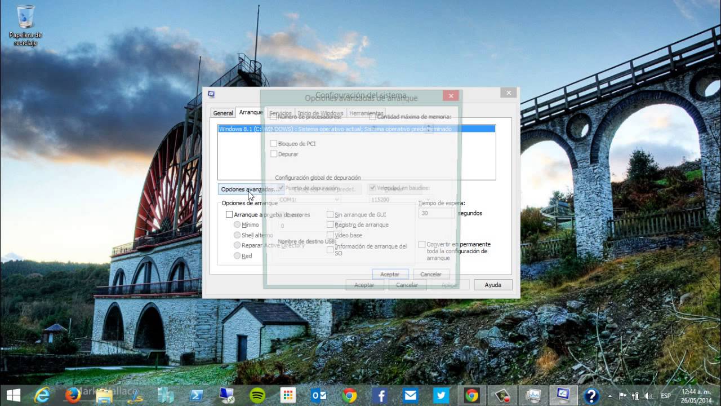Check Número de procesadores

point(274,117)
